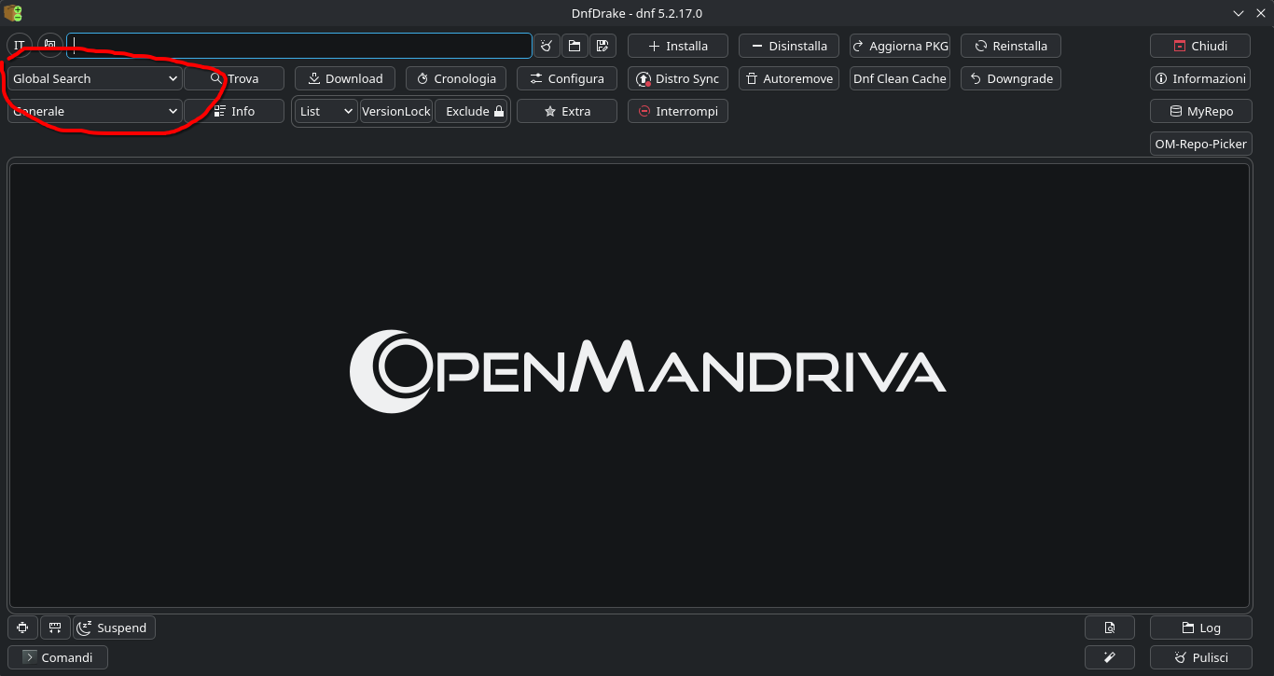Viewport: 1274px width, 676px height.
Task: Click the floppy save icon next to search field
Action: click(602, 46)
